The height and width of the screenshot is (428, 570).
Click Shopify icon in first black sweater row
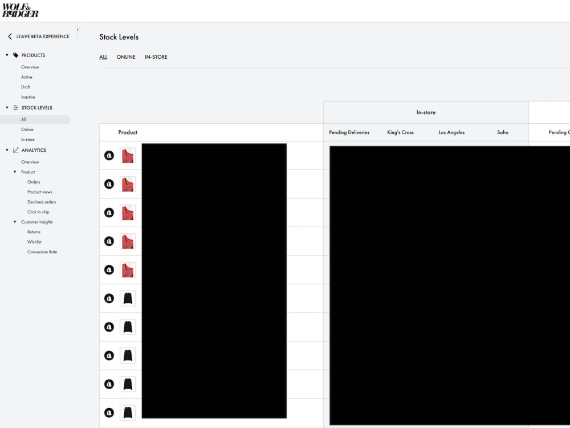[109, 298]
